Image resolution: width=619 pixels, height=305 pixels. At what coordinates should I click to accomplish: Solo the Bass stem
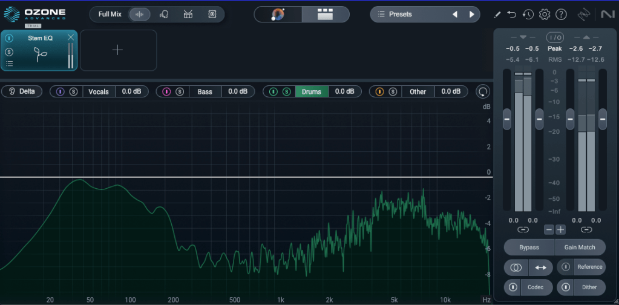pos(180,92)
